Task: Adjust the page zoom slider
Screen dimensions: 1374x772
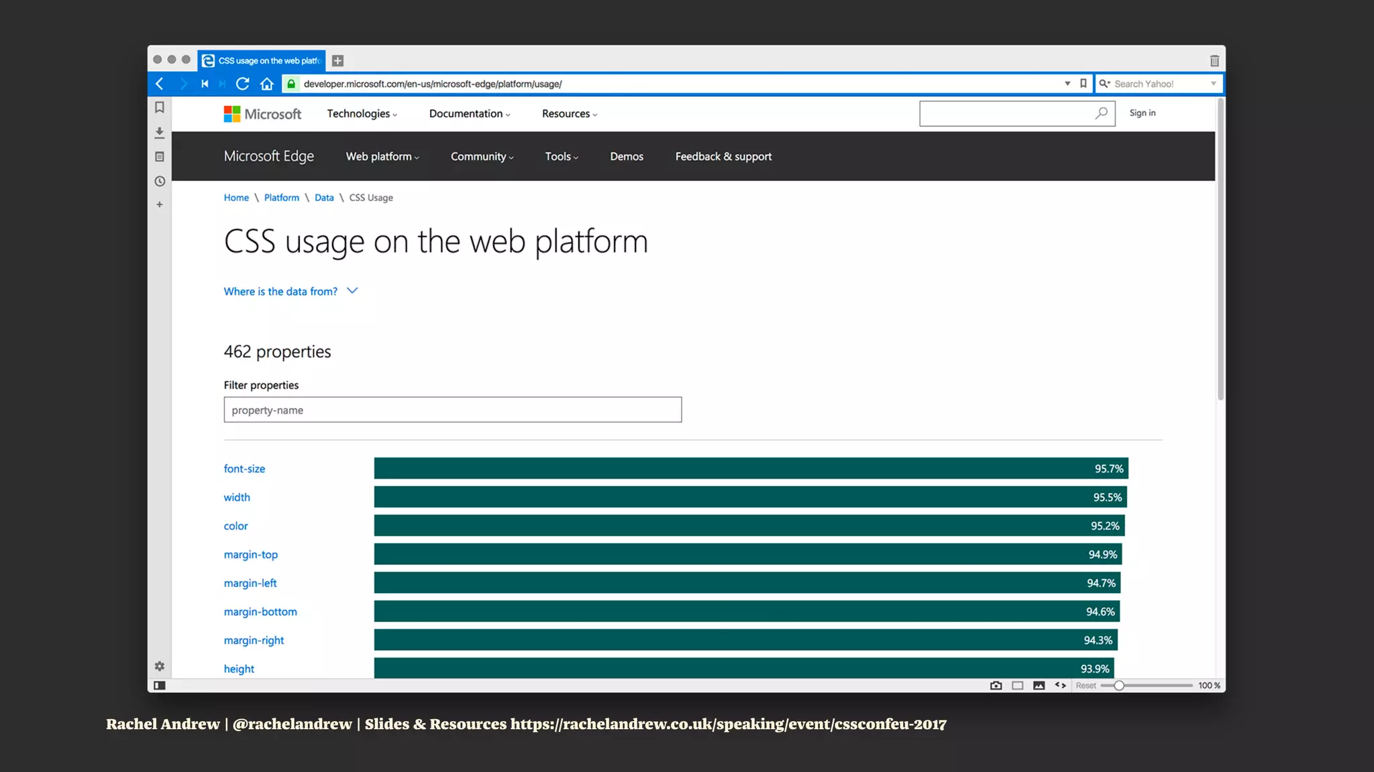Action: (x=1119, y=686)
